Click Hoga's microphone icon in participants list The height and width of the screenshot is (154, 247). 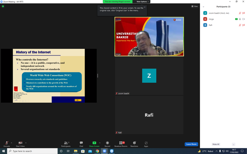coord(240,19)
